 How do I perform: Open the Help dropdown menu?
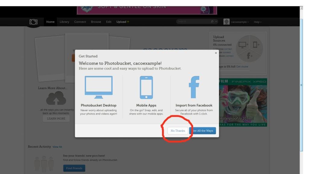click(x=258, y=22)
